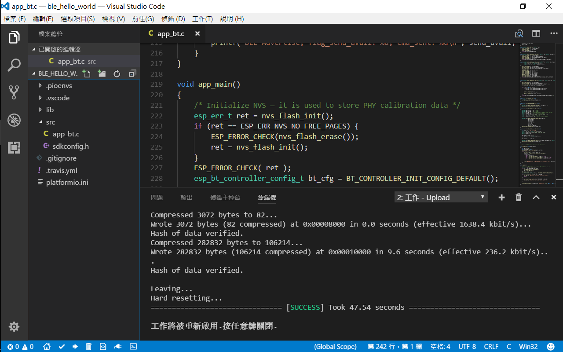Click the New File icon in the explorer
The width and height of the screenshot is (563, 352).
pyautogui.click(x=86, y=73)
